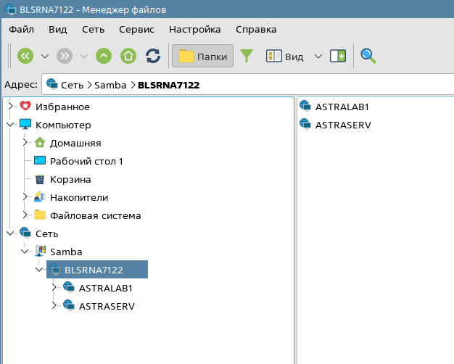
Task: Expand ASTRALAB1 in the tree
Action: pos(54,288)
